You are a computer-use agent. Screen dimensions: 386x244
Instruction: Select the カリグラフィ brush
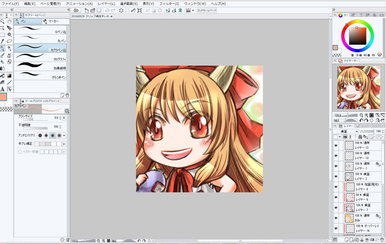pos(40,57)
